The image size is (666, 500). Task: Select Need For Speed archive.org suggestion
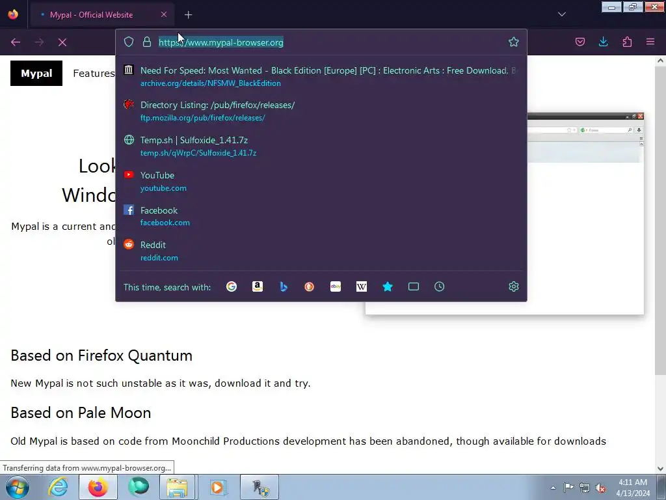click(321, 76)
